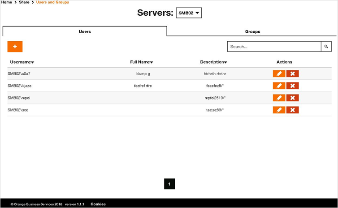Image resolution: width=338 pixels, height=208 pixels.
Task: Open the Cookies footer link
Action: pos(98,204)
